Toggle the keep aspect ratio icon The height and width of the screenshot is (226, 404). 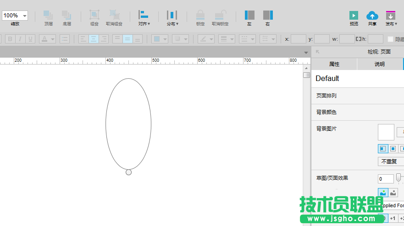(x=359, y=39)
